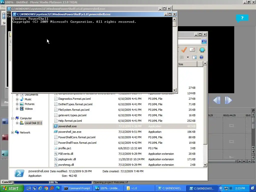The height and width of the screenshot is (192, 256).
Task: Expand the Documents folder tree node
Action: pos(17,94)
